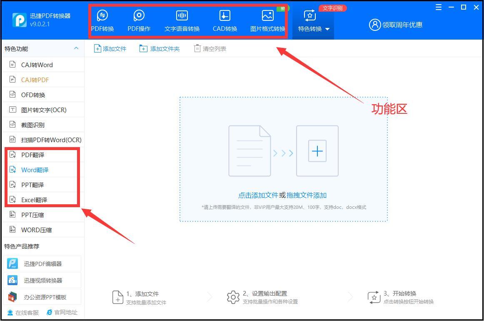Click 清空列表 to clear the list
This screenshot has width=484, height=321.
(210, 48)
